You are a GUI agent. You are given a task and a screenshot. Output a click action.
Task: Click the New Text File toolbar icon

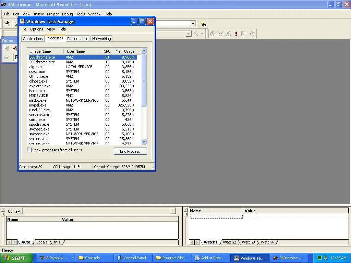pos(7,24)
